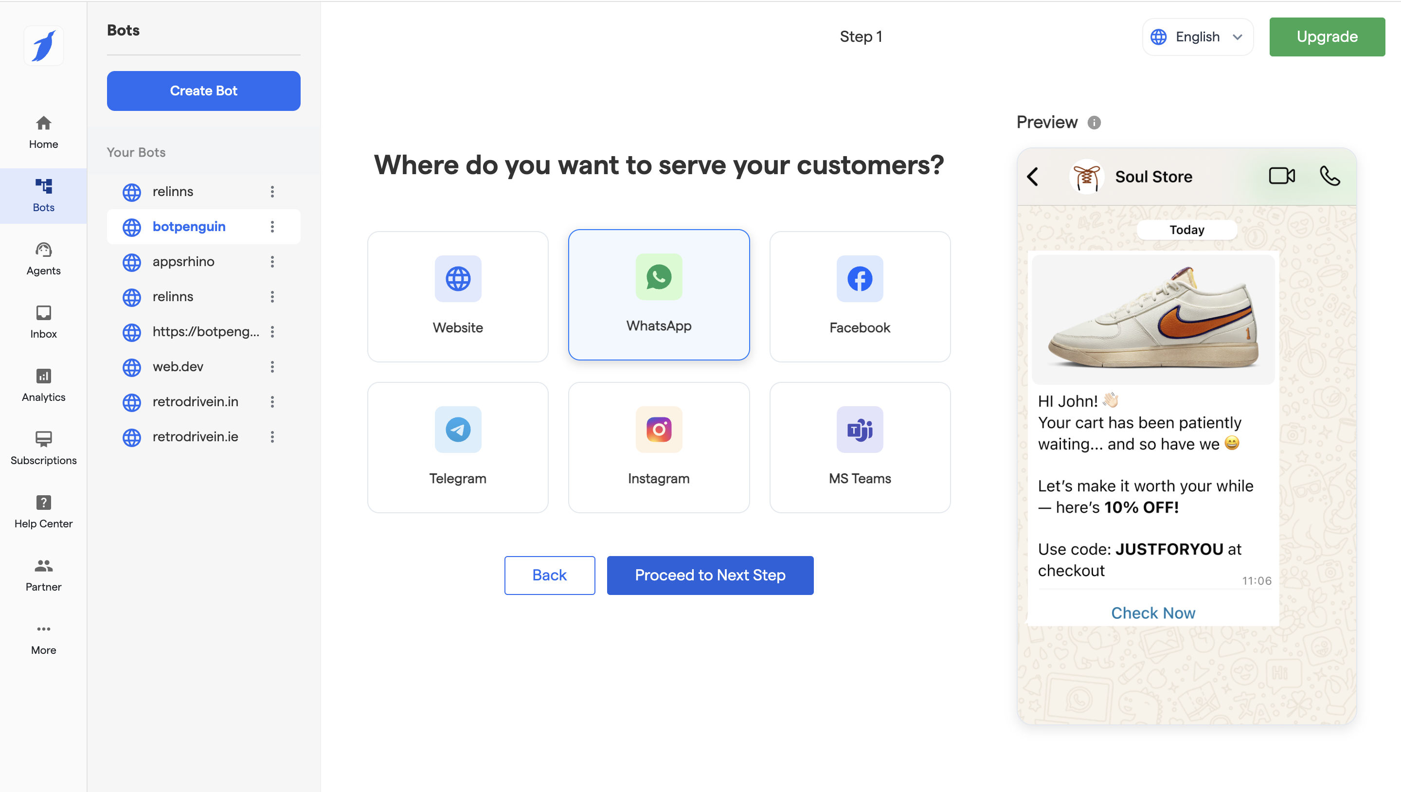1401x792 pixels.
Task: Click the Preview info icon
Action: 1094,123
